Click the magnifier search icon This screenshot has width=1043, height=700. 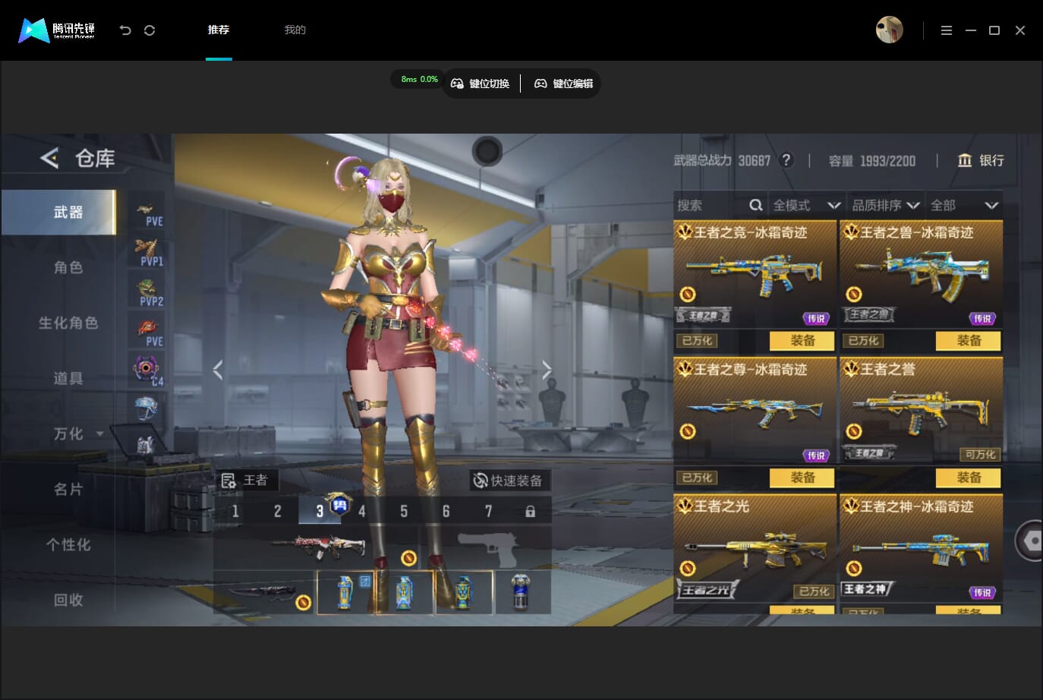[756, 205]
